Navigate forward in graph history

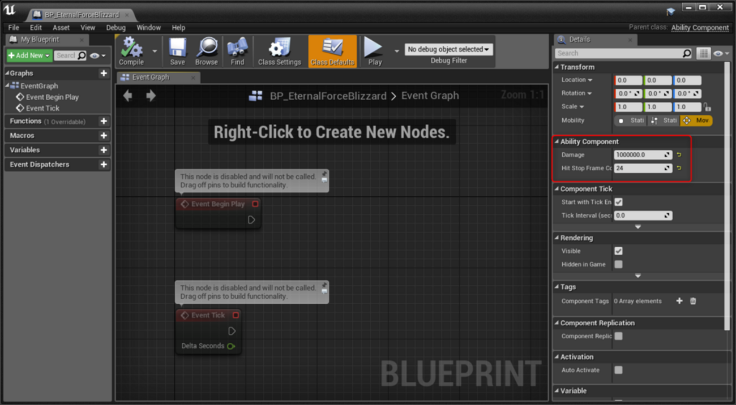pyautogui.click(x=151, y=96)
